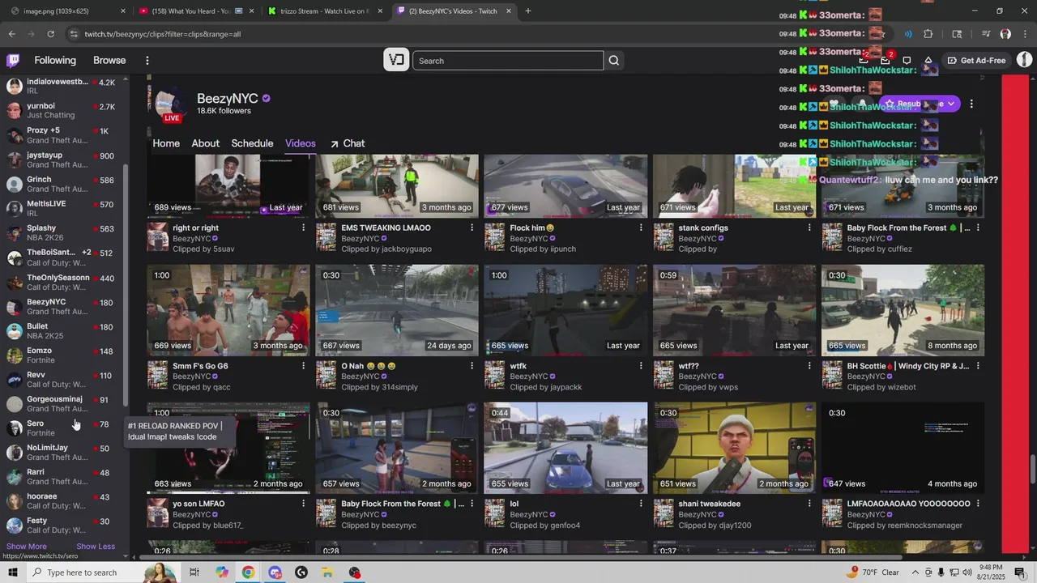The width and height of the screenshot is (1037, 583).
Task: Select the Videos channel tab
Action: [300, 143]
